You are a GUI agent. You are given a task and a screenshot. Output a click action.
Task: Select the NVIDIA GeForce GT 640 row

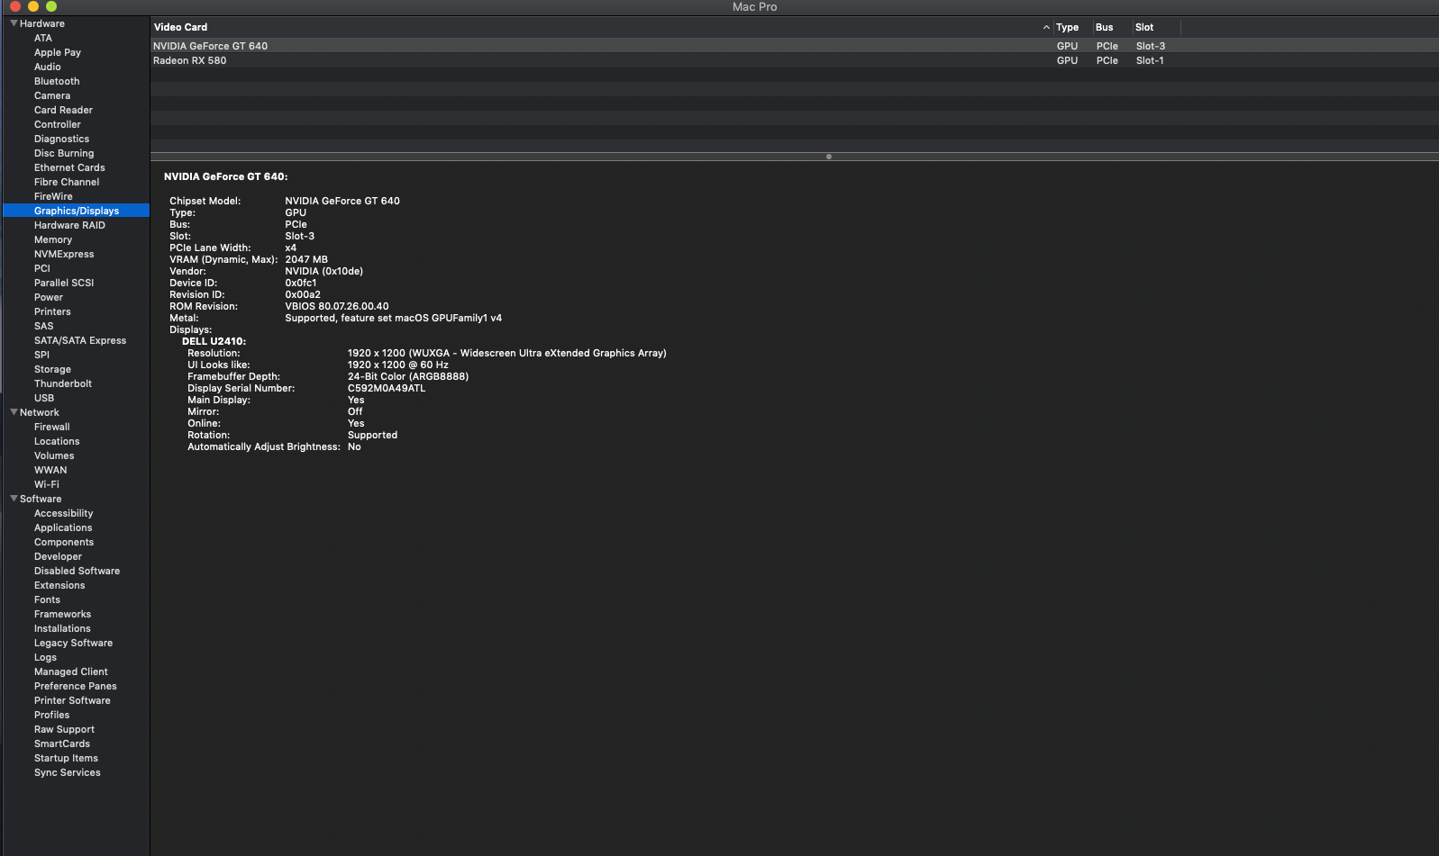[x=795, y=46]
